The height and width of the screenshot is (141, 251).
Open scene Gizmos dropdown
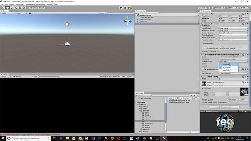coord(102,13)
